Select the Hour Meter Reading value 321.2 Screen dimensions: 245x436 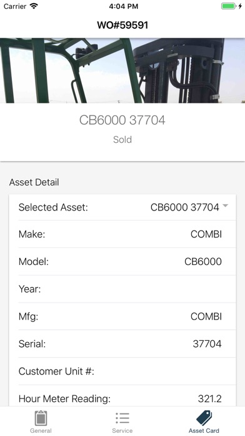[x=210, y=399]
